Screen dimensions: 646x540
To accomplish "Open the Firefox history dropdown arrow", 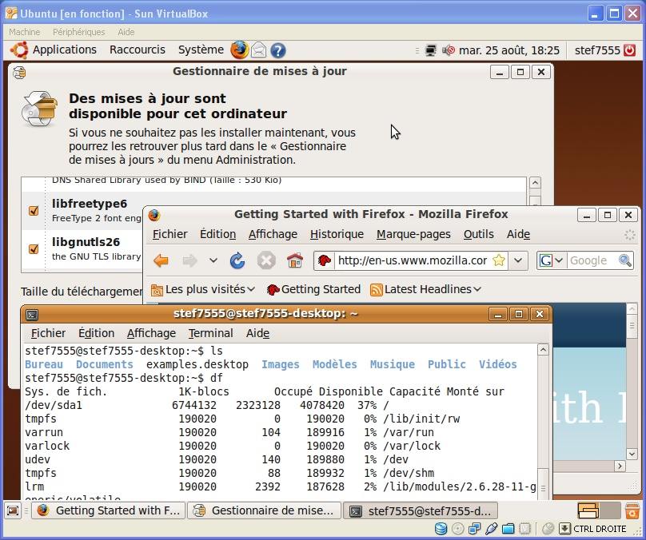I will pos(213,260).
